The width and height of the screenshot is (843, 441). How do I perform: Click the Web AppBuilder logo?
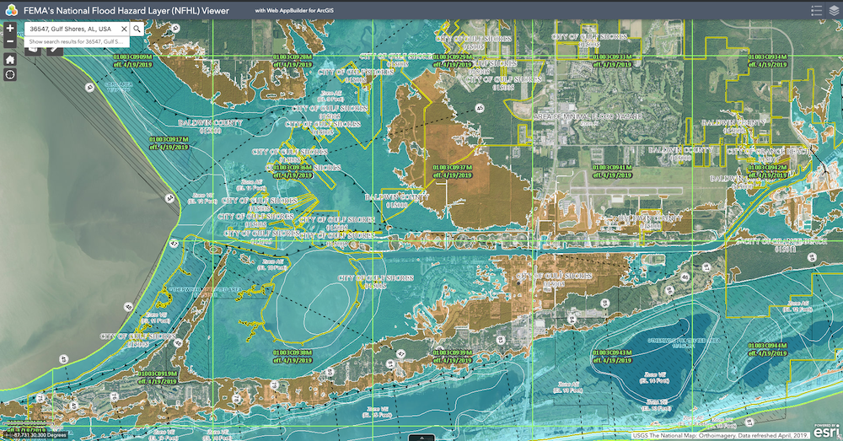(x=11, y=10)
